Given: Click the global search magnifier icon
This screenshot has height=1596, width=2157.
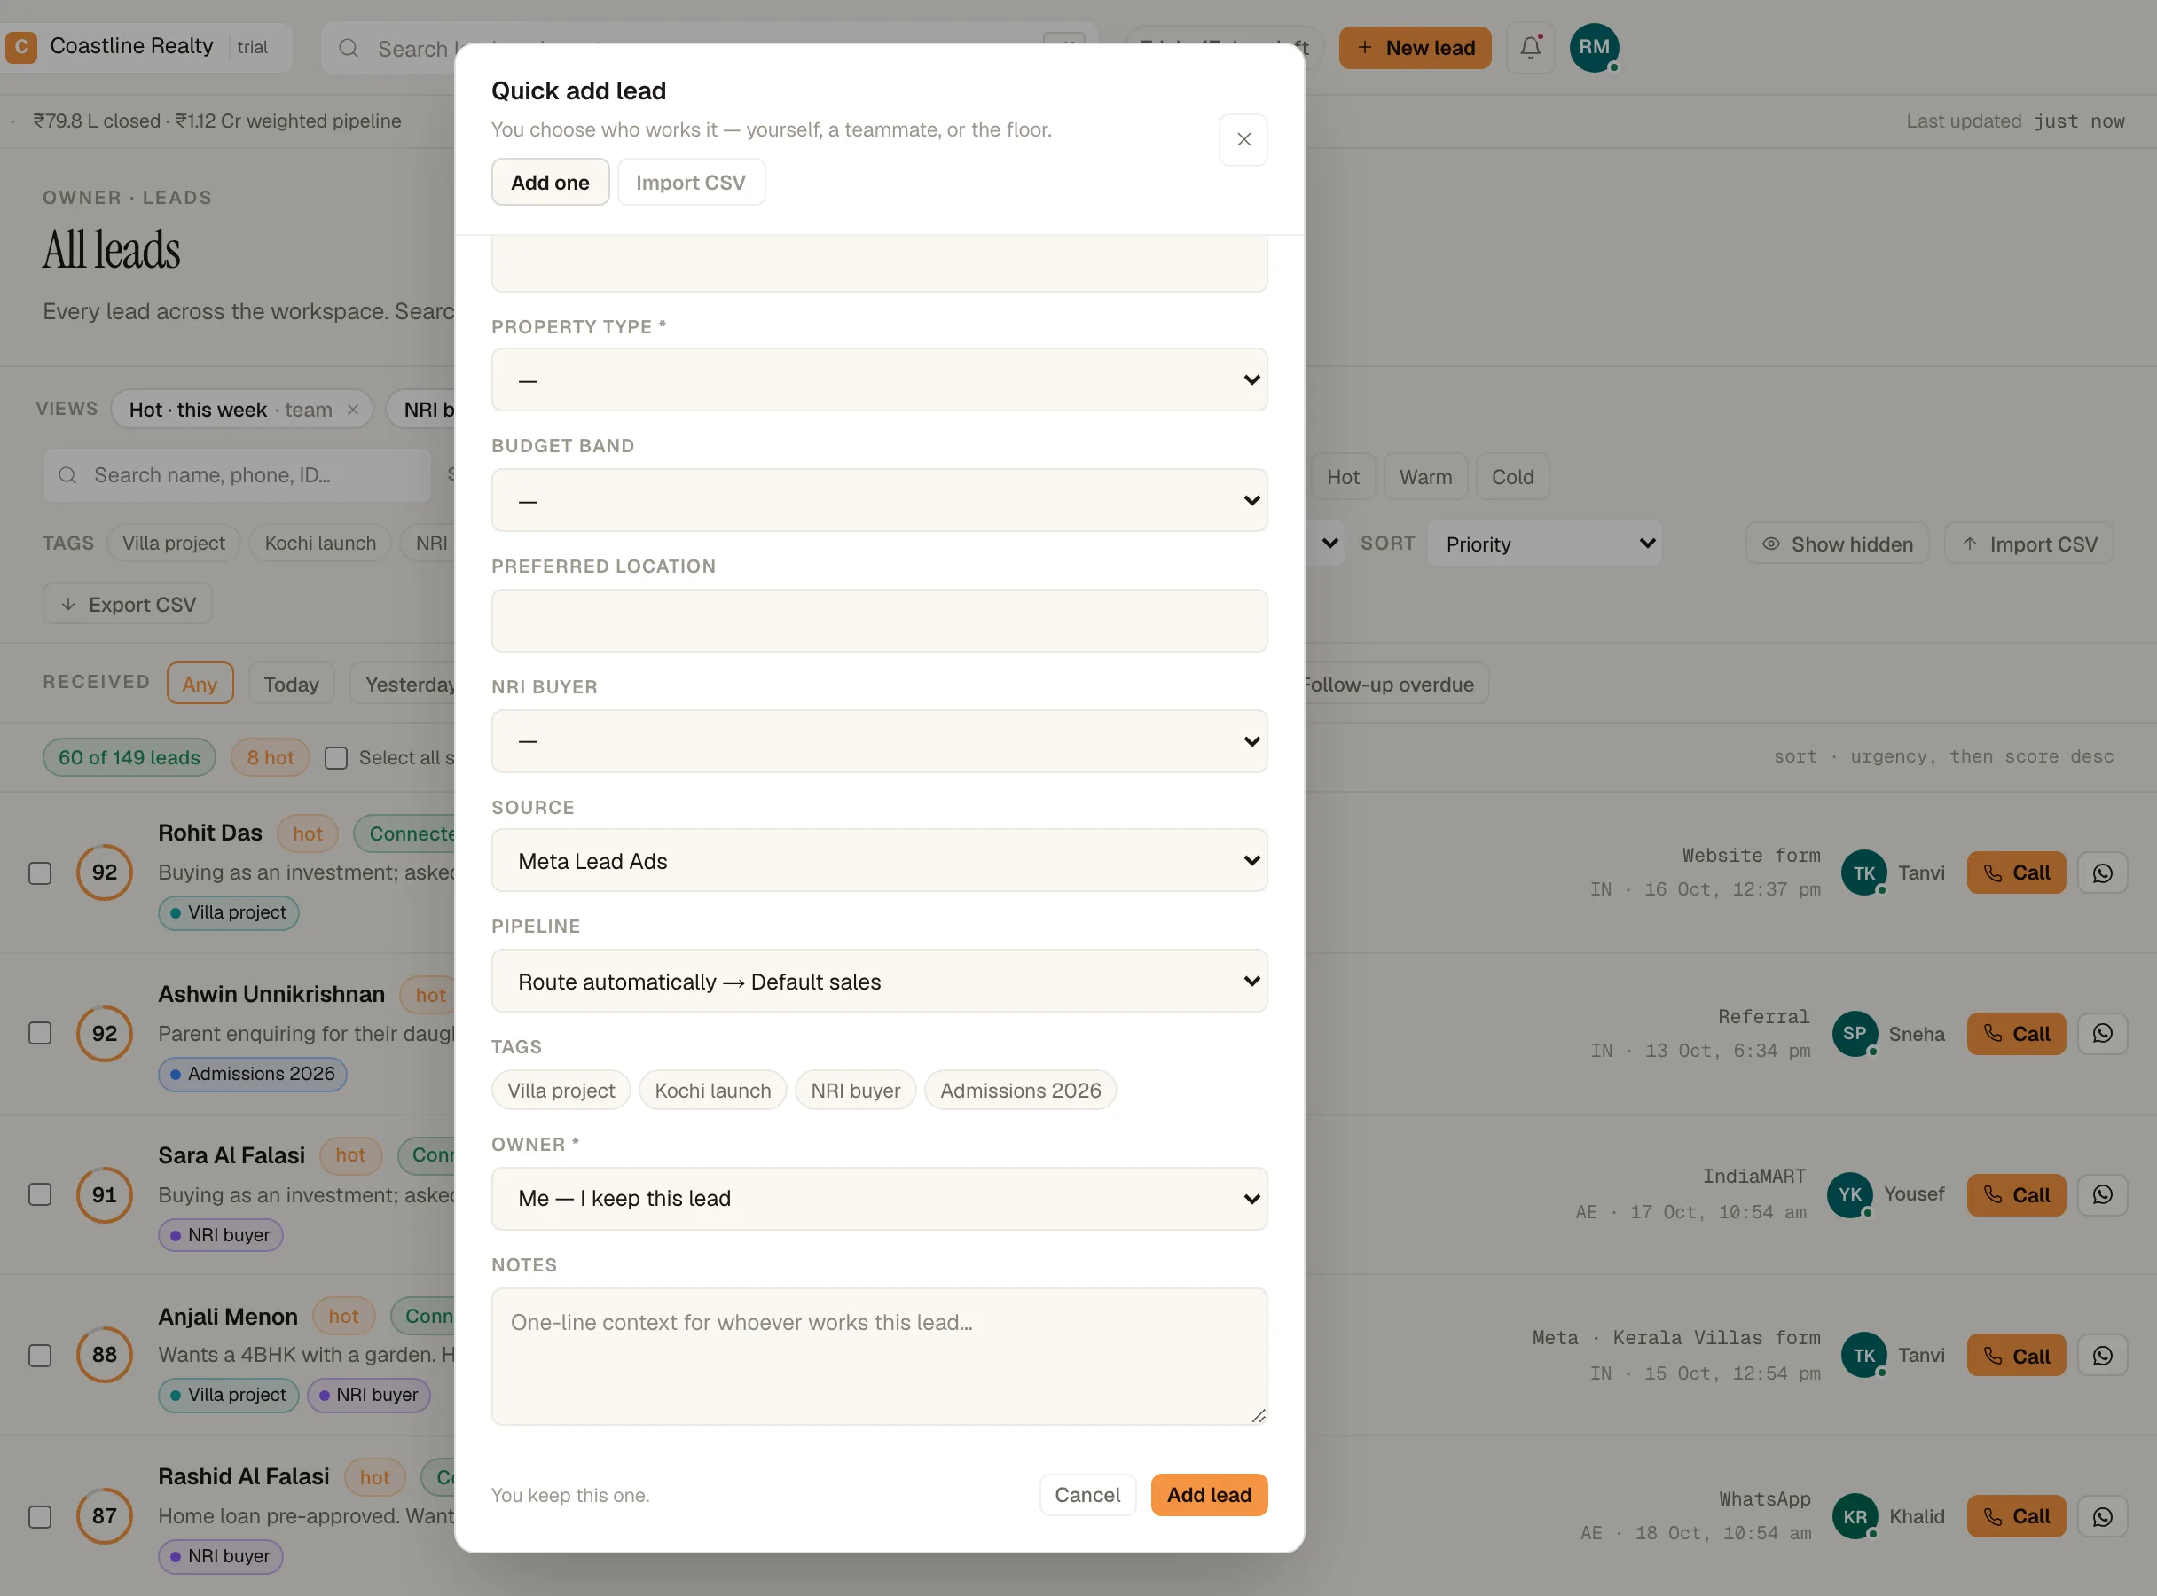Looking at the screenshot, I should (x=349, y=48).
